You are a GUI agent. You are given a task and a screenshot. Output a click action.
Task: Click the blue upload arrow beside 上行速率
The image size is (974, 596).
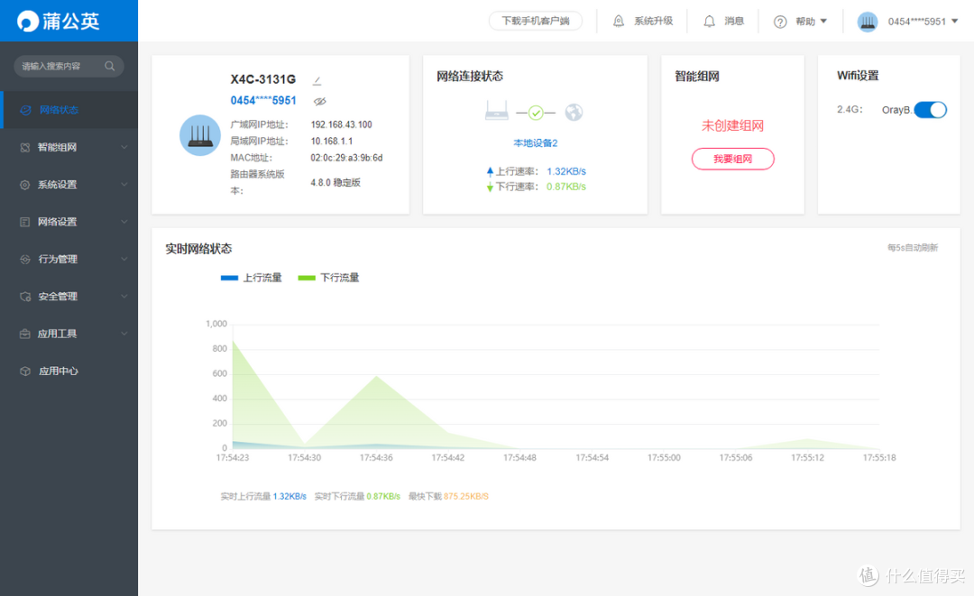[490, 171]
